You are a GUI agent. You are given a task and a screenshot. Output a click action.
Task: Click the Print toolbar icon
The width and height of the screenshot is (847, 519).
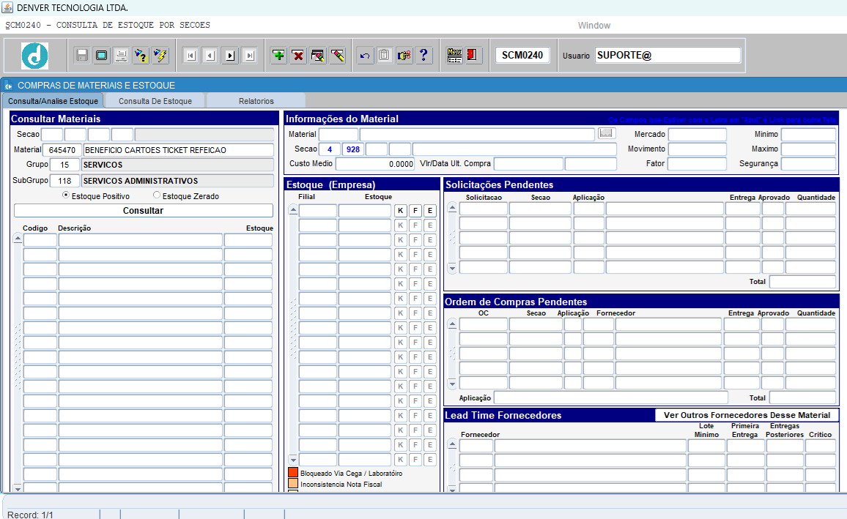(x=121, y=55)
